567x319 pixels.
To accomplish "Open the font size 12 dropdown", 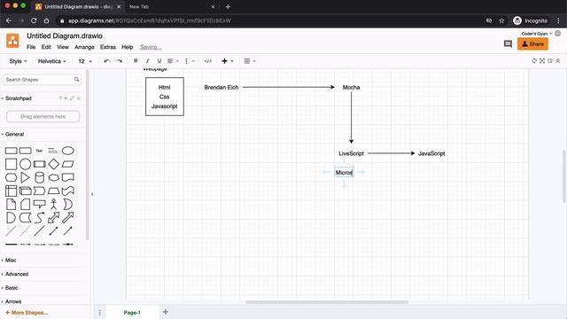I will pos(85,61).
